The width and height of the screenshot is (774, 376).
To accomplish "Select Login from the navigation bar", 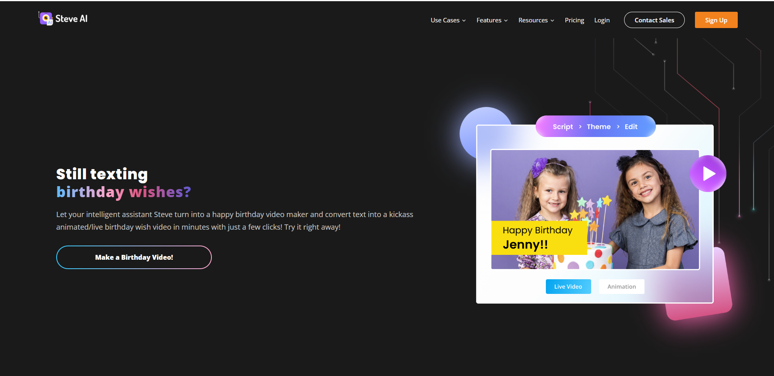I will 602,20.
